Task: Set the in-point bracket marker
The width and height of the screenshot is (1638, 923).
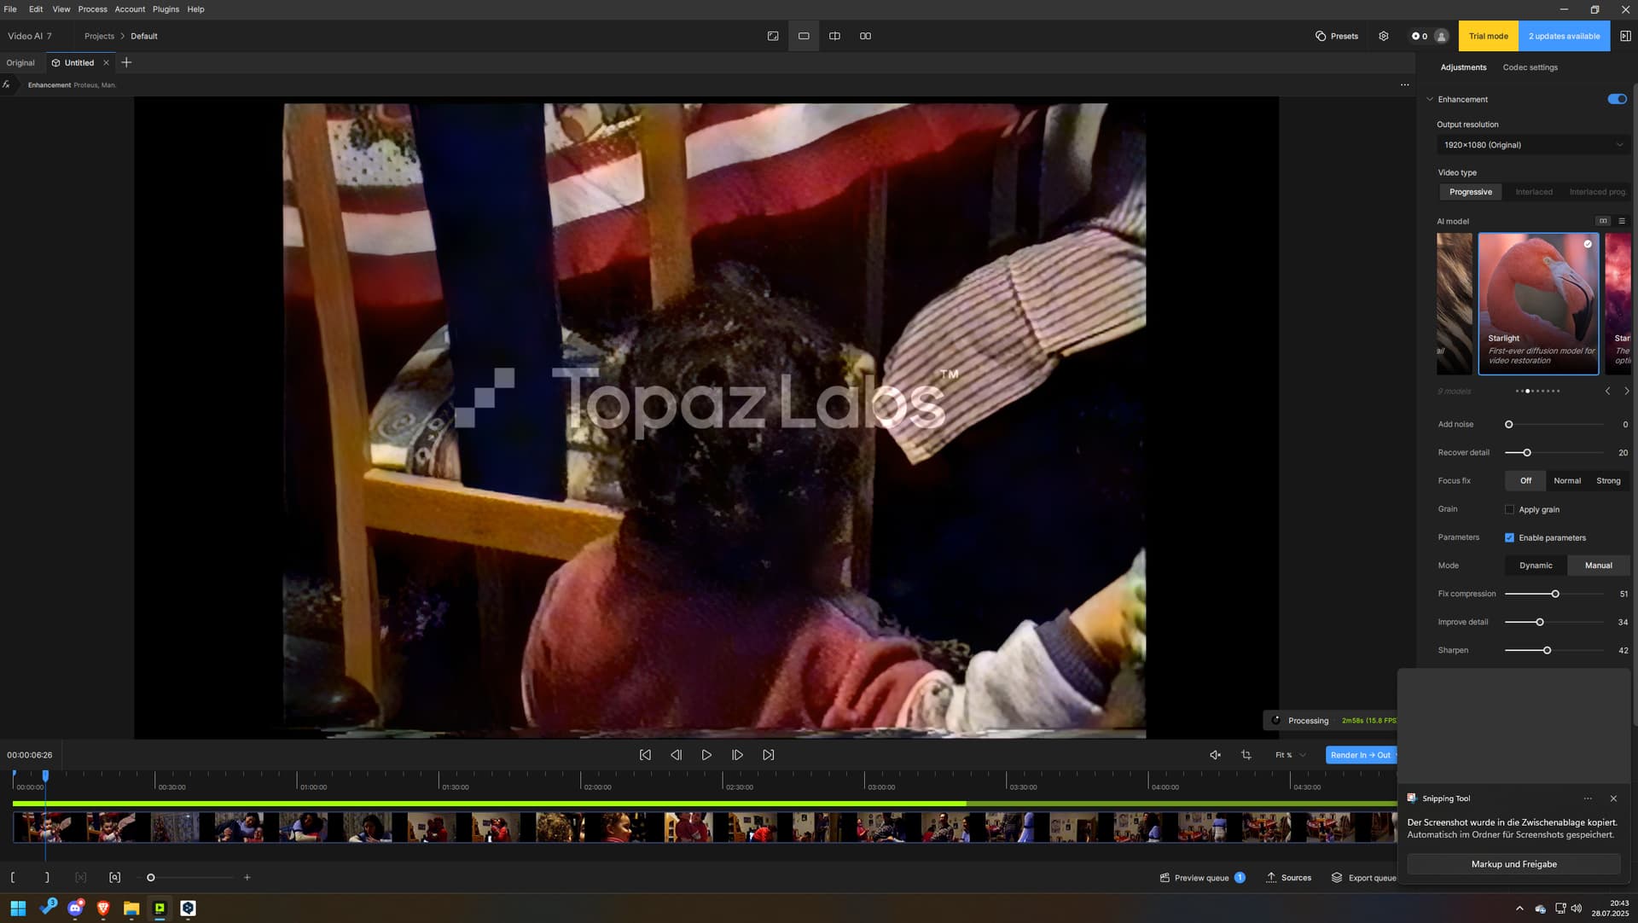Action: click(13, 877)
